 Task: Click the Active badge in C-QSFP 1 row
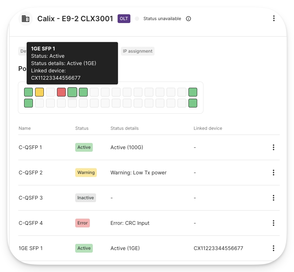point(84,147)
